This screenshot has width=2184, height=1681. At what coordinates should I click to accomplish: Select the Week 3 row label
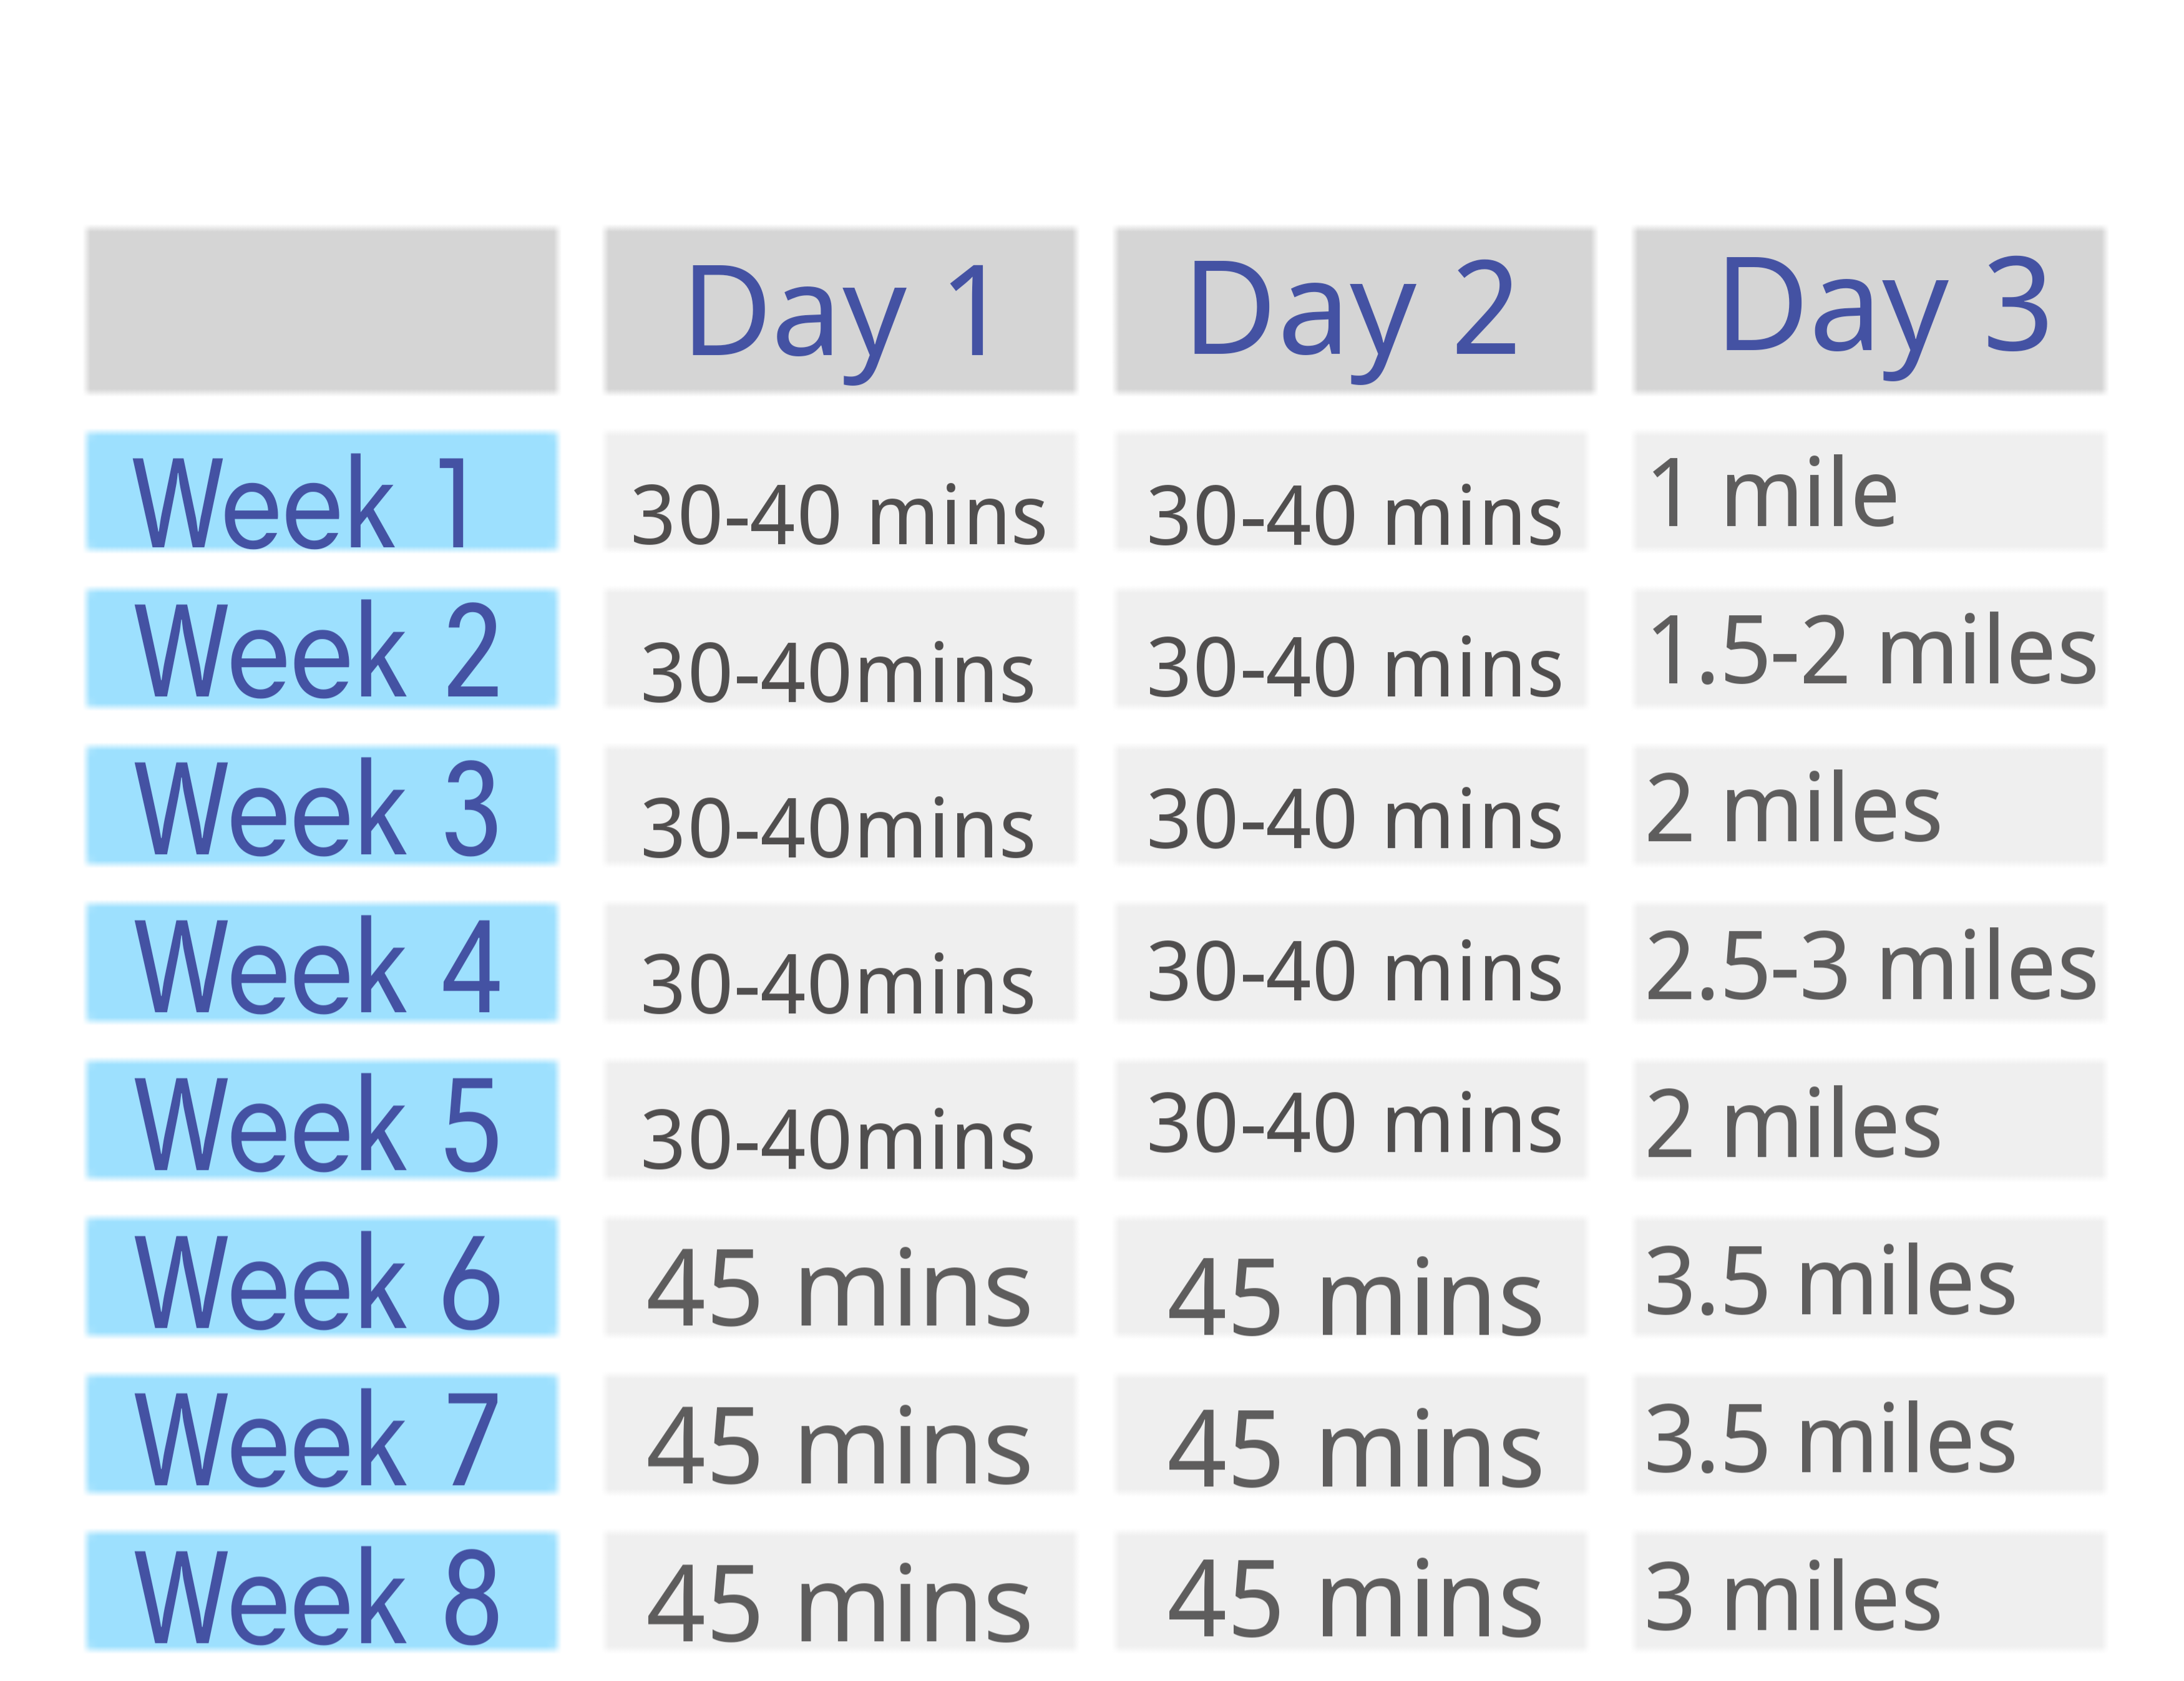321,806
